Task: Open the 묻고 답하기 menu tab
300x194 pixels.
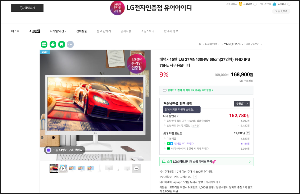Action: tap(104, 31)
